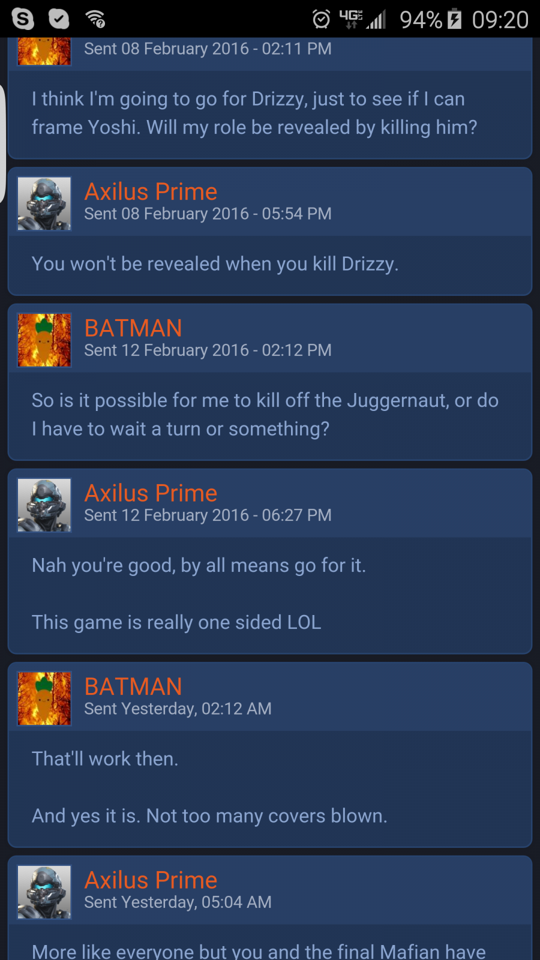
Task: Open BATMAN avatar in Yesterday 02:12 AM message
Action: pyautogui.click(x=44, y=698)
